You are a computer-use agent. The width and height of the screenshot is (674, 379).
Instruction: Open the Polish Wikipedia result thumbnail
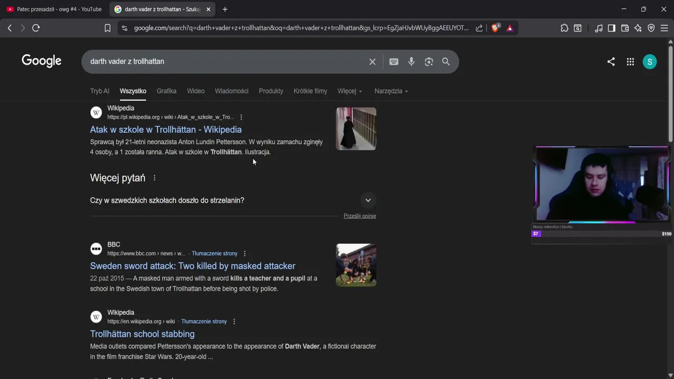(356, 129)
